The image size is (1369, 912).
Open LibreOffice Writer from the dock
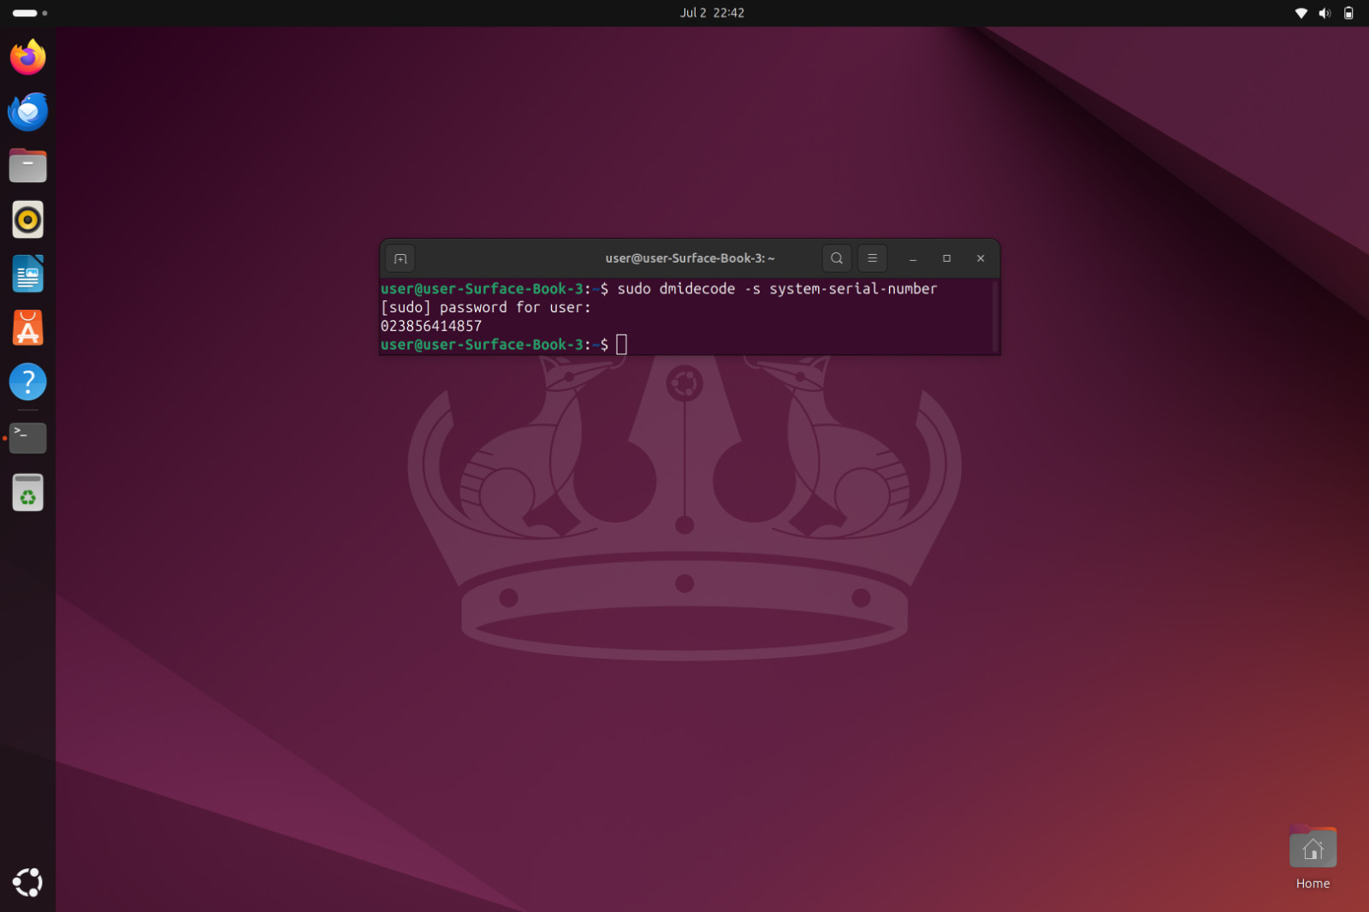(x=28, y=274)
